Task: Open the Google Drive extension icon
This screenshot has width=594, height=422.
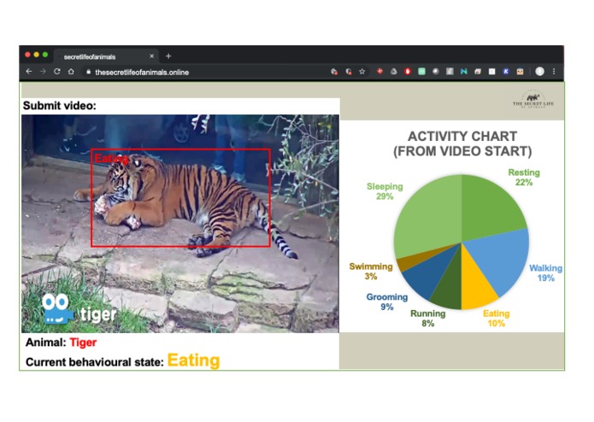Action: click(394, 71)
